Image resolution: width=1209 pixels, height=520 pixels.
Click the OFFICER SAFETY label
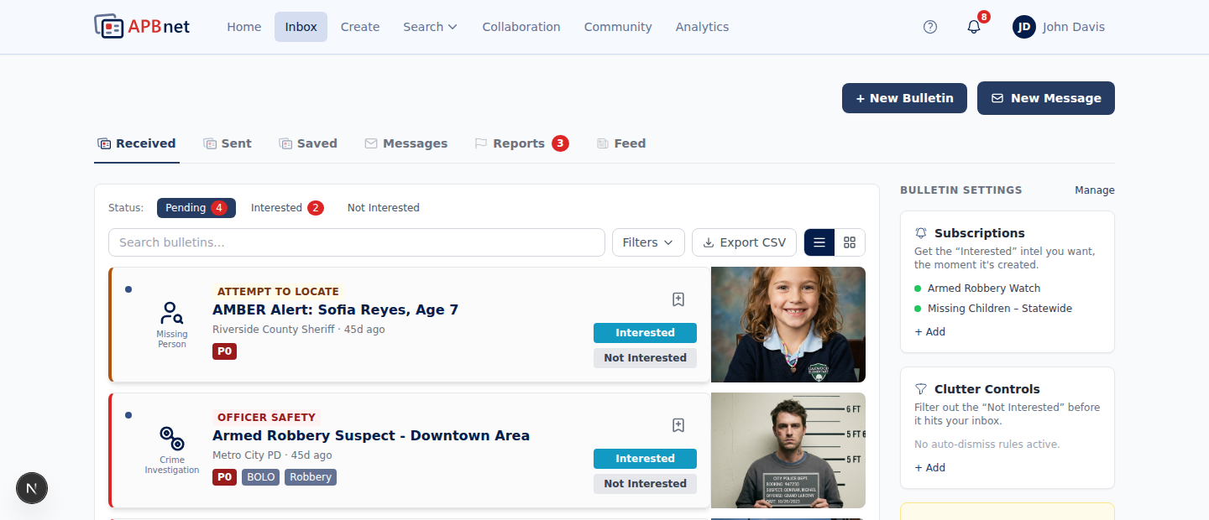(x=266, y=418)
